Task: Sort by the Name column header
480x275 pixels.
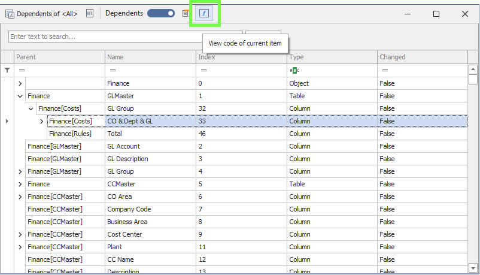Action: coord(151,57)
